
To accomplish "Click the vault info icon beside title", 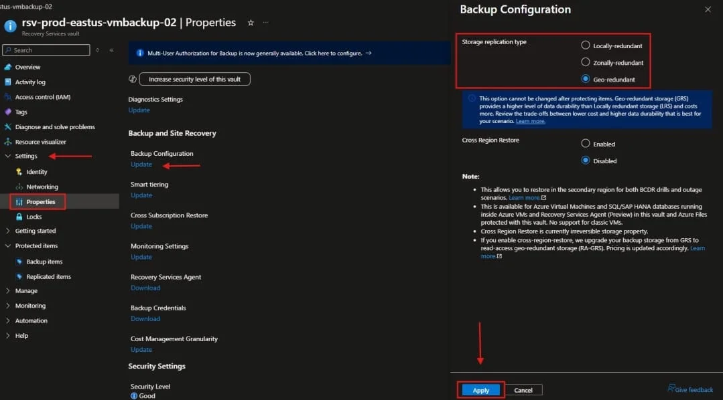I will pyautogui.click(x=10, y=26).
